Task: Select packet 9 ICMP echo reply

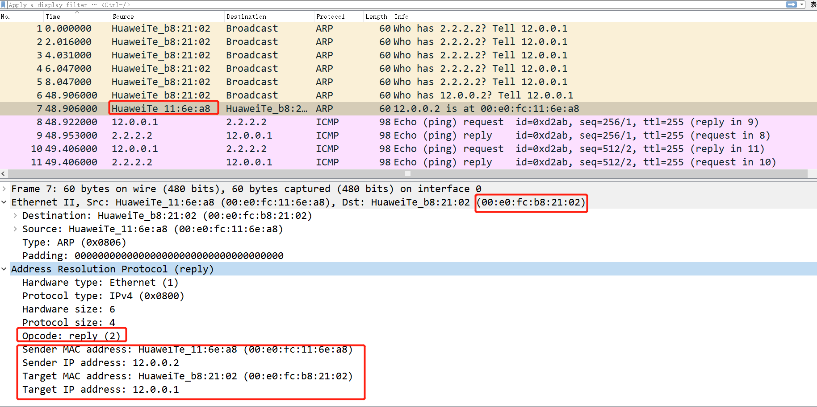Action: tap(408, 136)
